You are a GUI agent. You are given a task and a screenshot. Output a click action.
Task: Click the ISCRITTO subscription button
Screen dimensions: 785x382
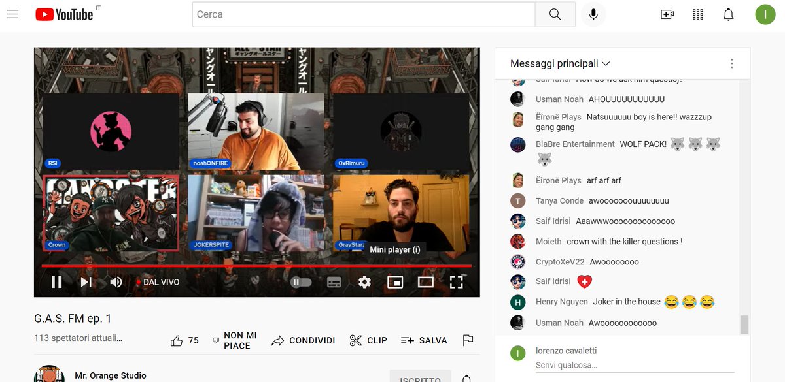(x=421, y=377)
